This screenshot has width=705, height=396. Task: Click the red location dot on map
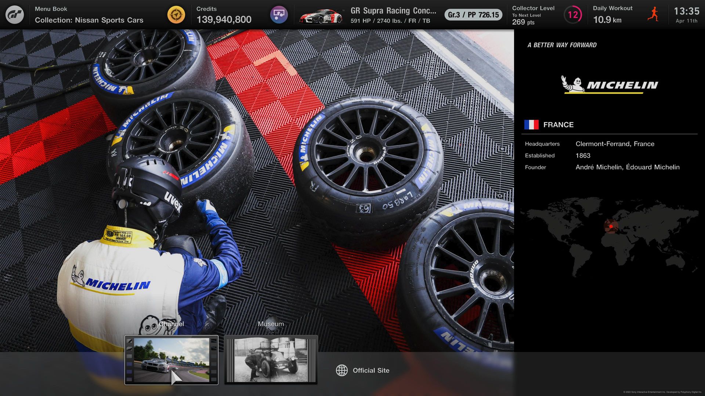coord(611,226)
